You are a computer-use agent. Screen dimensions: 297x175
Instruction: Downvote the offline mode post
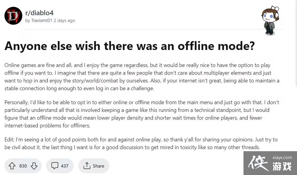tap(34, 166)
